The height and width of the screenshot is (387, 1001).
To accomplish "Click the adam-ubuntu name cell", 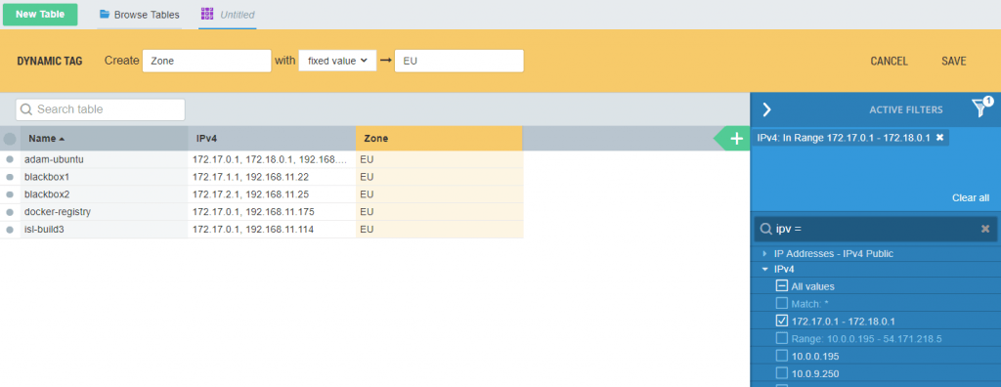I will 104,159.
